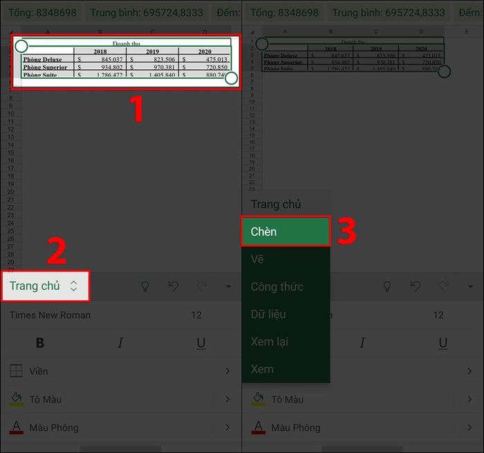
Task: Expand Tô Màu chevron in right panel
Action: [469, 399]
